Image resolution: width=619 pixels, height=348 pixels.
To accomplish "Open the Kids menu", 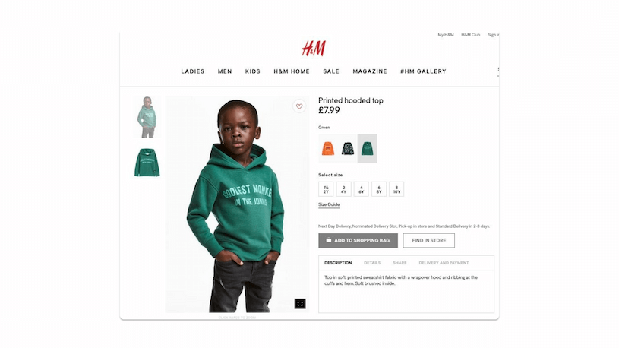I will [253, 71].
